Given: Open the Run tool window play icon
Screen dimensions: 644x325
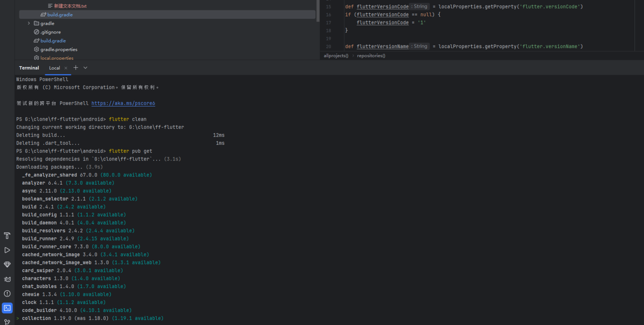Looking at the screenshot, I should (7, 250).
